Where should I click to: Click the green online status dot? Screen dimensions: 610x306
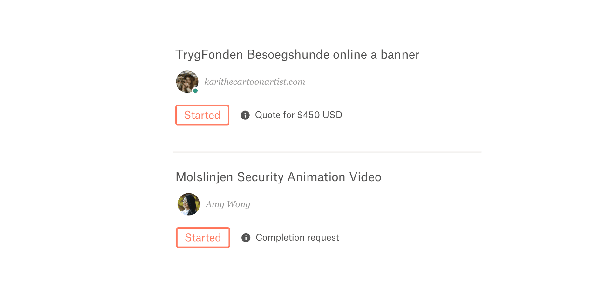(195, 91)
